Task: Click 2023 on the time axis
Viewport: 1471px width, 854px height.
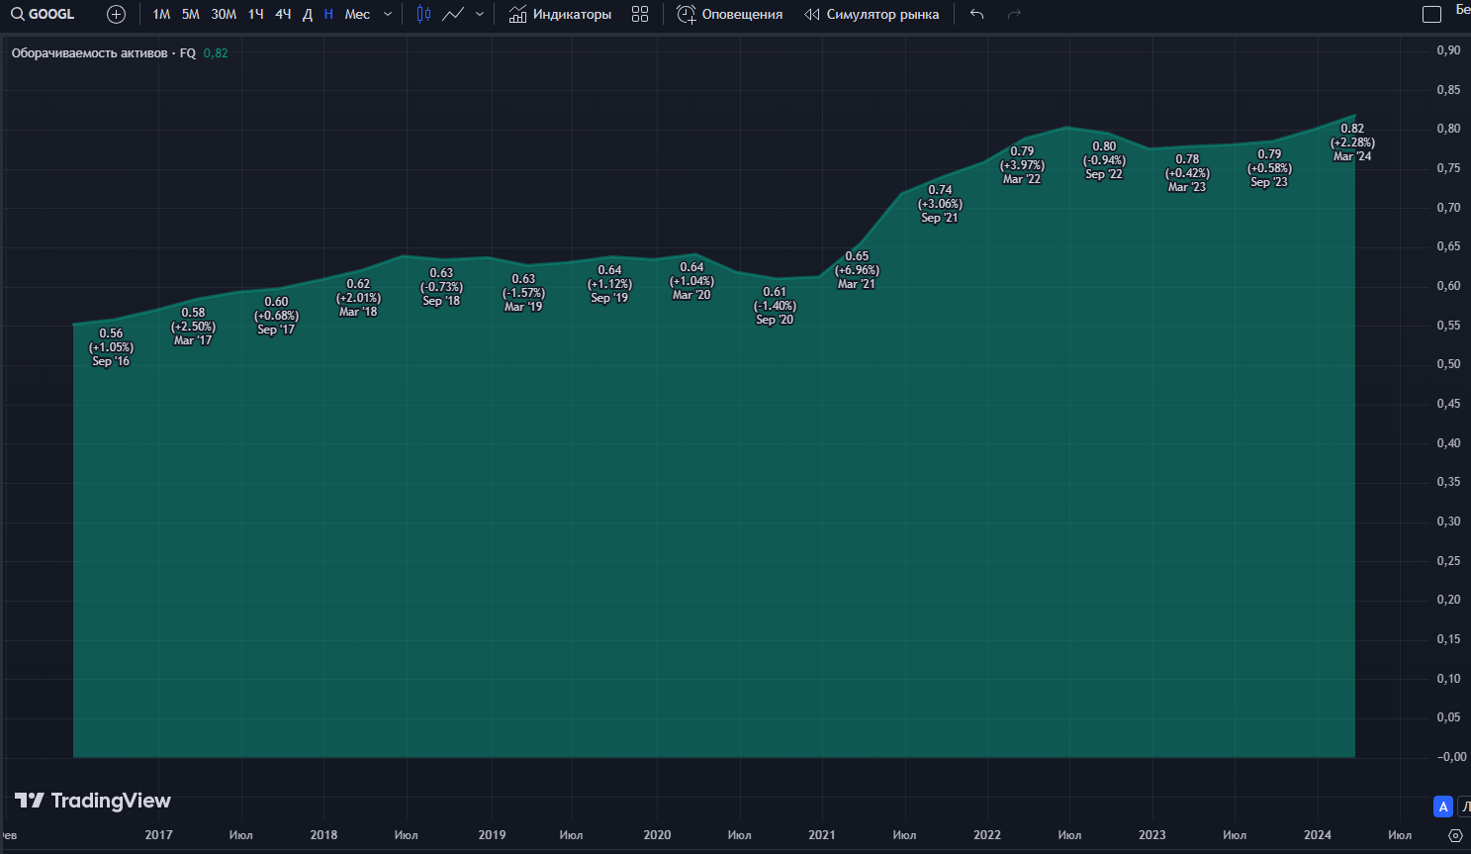Action: pyautogui.click(x=1152, y=835)
